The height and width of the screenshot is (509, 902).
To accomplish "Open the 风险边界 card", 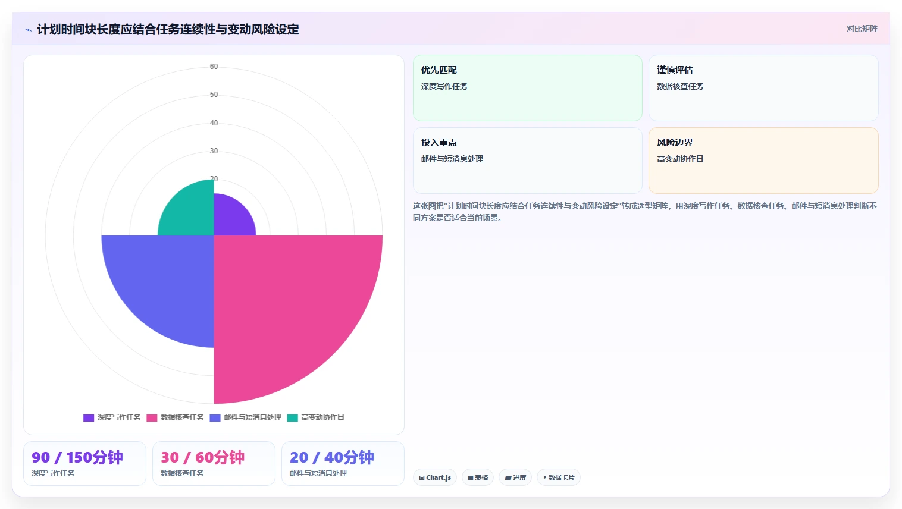I will [x=763, y=161].
